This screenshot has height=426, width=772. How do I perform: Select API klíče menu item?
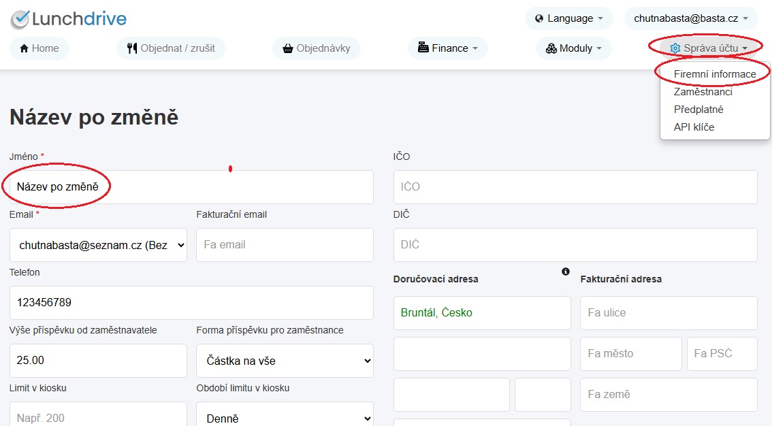[x=714, y=127]
